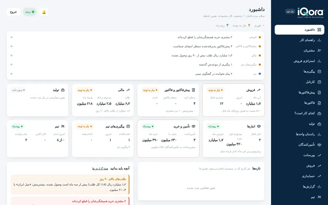Click the پیگیری‌های تیم card check icon

tap(128, 126)
